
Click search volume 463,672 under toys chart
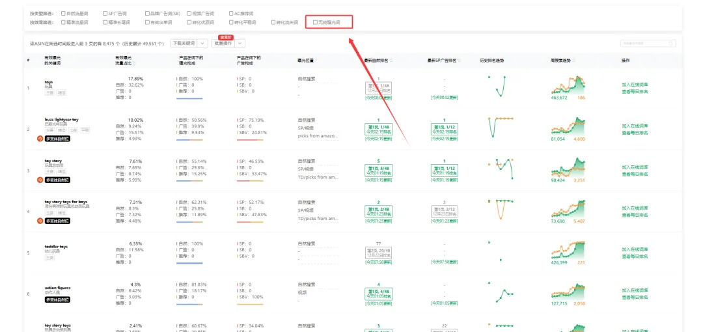(x=559, y=98)
